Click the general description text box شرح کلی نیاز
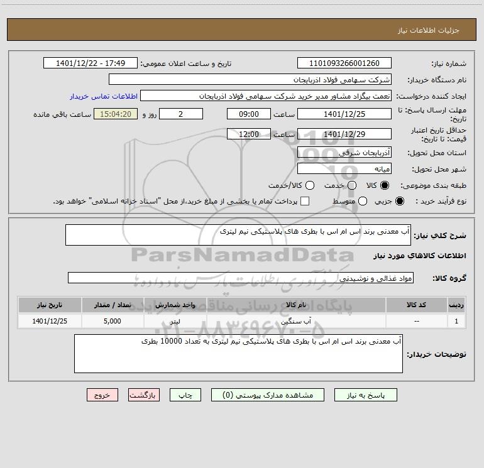The height and width of the screenshot is (468, 484). (238, 235)
